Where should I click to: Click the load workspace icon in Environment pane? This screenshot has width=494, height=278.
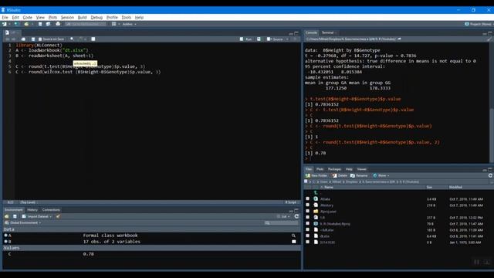[x=7, y=216]
